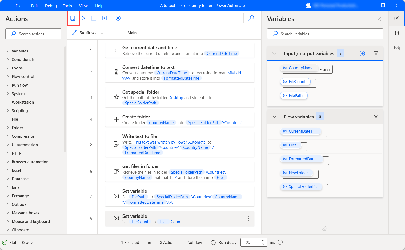Open the Images pane
This screenshot has height=250, width=405.
coord(397,48)
